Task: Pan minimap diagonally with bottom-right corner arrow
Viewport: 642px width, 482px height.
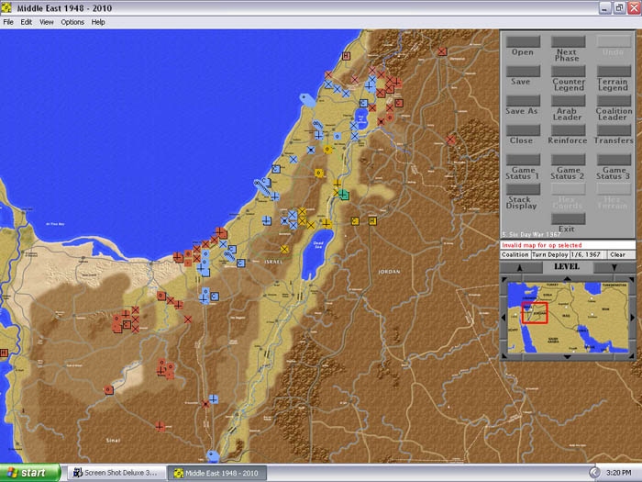Action: point(632,356)
